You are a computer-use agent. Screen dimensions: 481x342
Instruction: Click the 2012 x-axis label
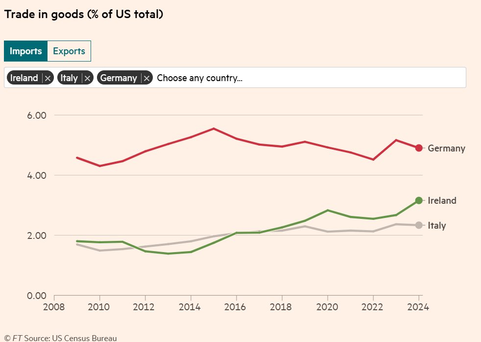click(x=144, y=307)
